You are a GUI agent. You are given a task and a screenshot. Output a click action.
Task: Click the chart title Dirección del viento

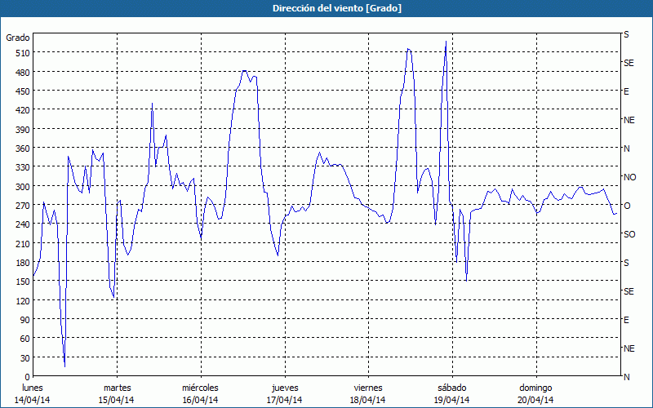[326, 7]
